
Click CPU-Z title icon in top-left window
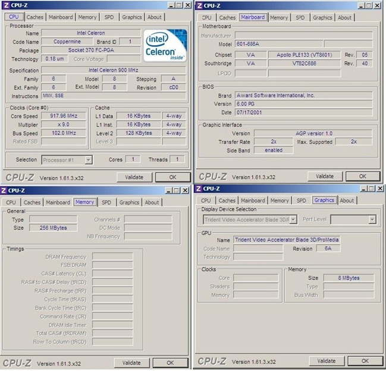[7, 5]
